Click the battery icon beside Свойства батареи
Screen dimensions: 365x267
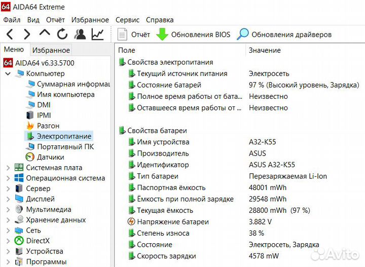(x=122, y=131)
